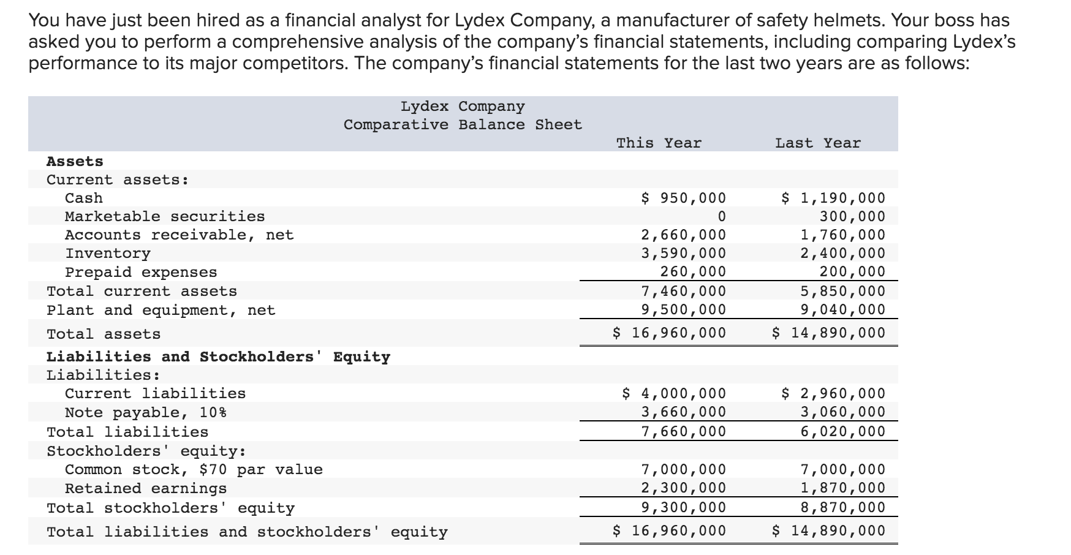The width and height of the screenshot is (1071, 555).
Task: Select Total assets value $ 14,890,000
Action: pyautogui.click(x=829, y=333)
